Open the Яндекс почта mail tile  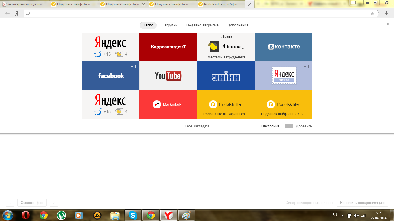[x=284, y=76]
